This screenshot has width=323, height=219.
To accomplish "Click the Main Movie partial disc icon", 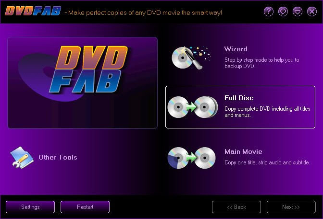I will click(191, 158).
